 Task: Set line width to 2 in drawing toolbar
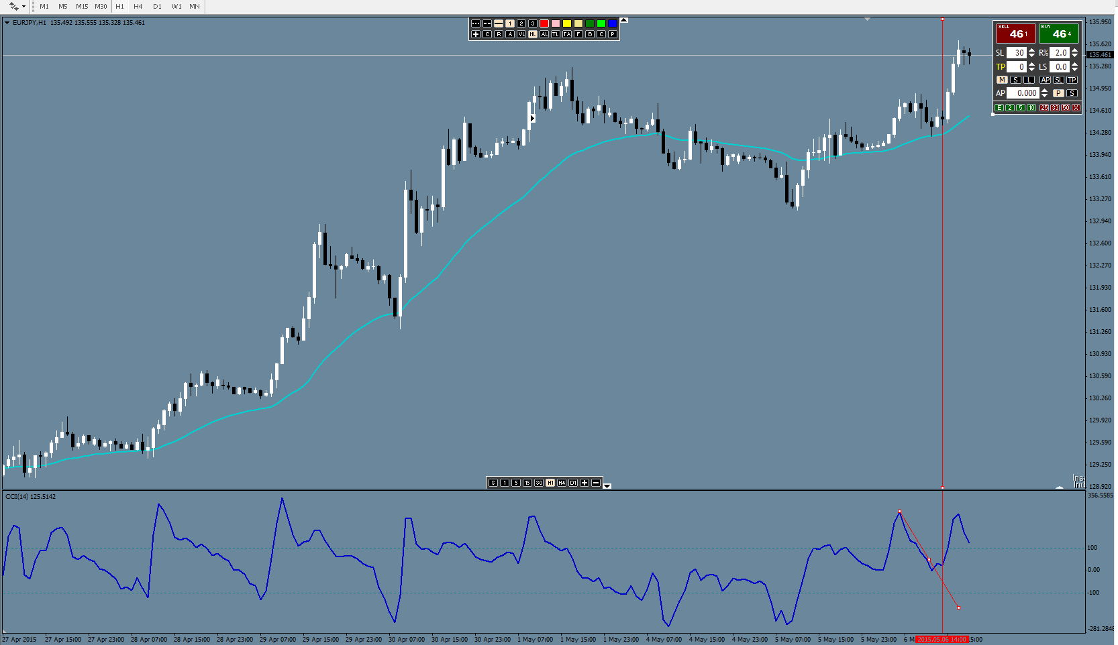[x=521, y=23]
